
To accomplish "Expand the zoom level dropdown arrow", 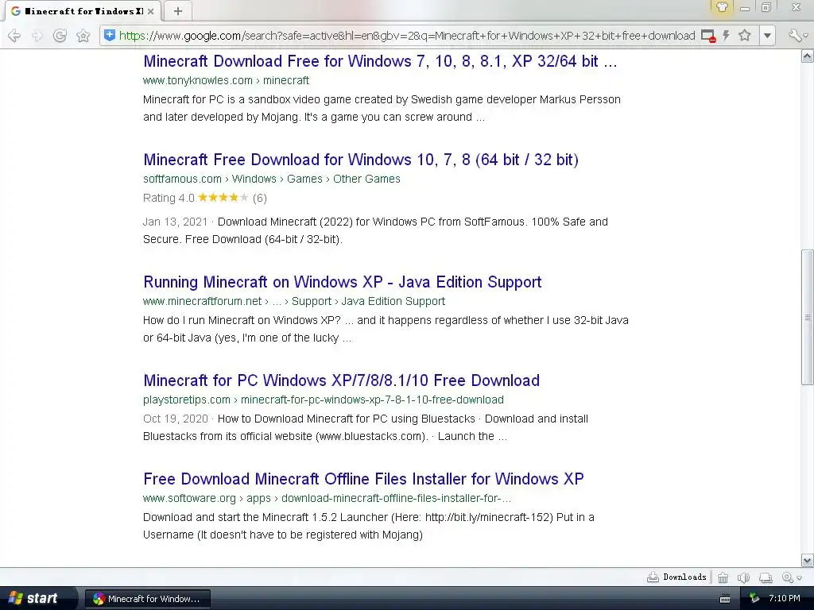I will [800, 578].
